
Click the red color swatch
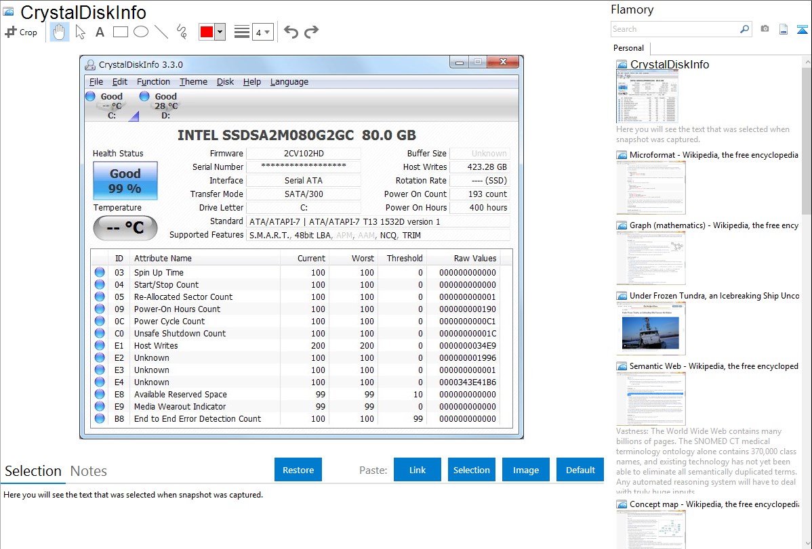(x=207, y=32)
